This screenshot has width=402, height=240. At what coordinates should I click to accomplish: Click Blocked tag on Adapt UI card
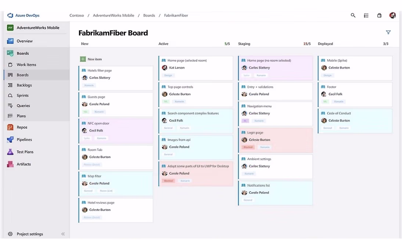click(x=168, y=181)
